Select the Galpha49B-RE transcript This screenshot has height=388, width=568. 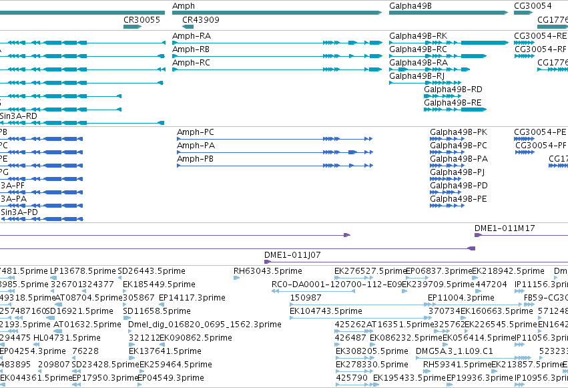click(455, 110)
